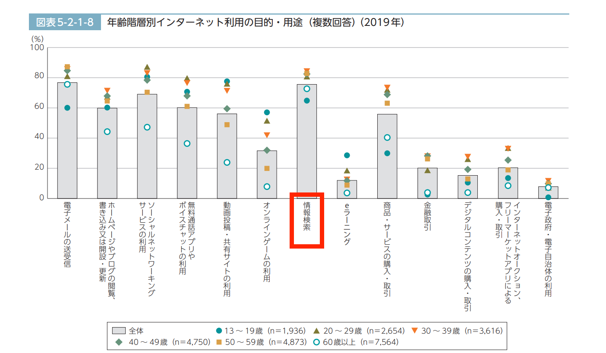Click the 13〜19歳 teal dot inside 情報検索 bar

[x=306, y=100]
